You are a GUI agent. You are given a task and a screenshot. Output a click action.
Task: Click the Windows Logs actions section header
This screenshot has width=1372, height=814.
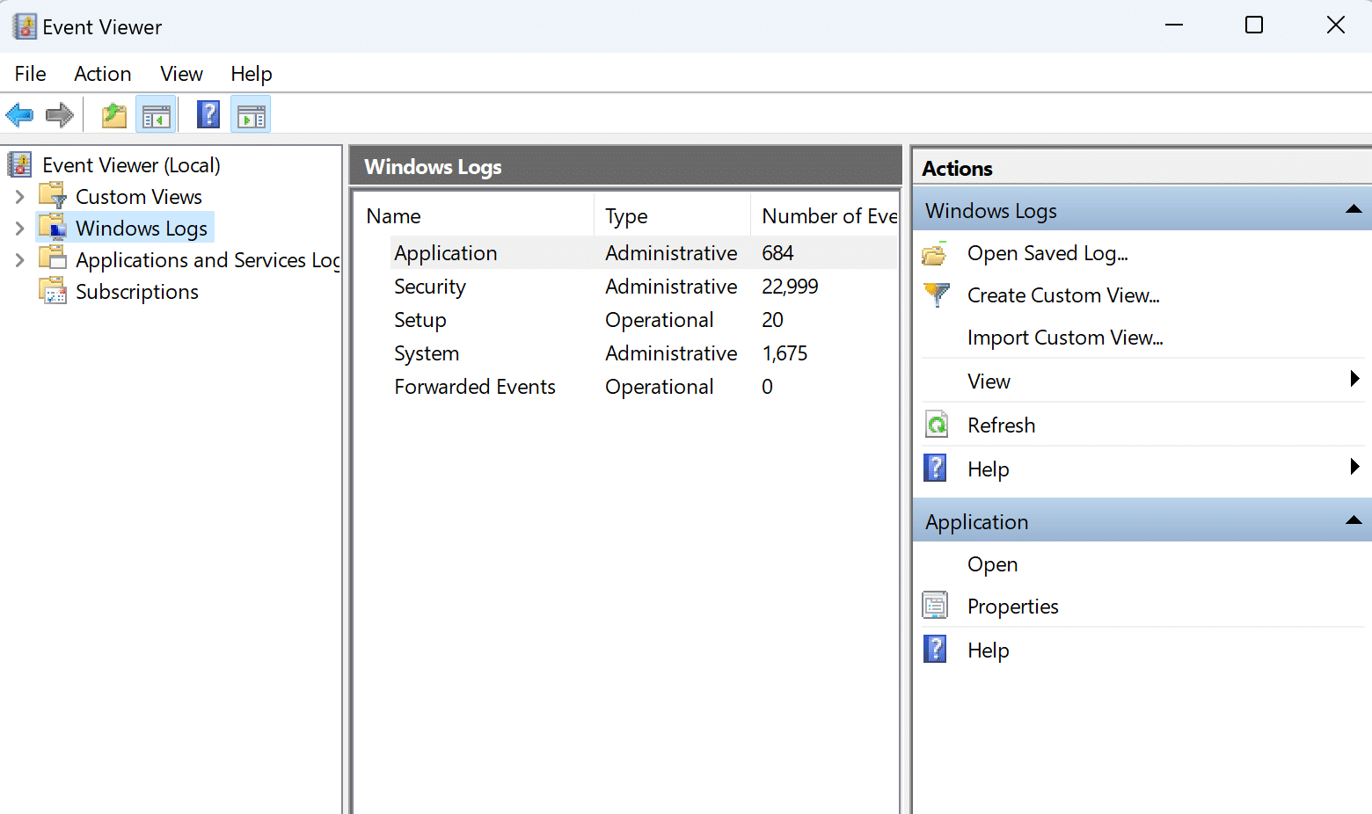tap(1142, 210)
